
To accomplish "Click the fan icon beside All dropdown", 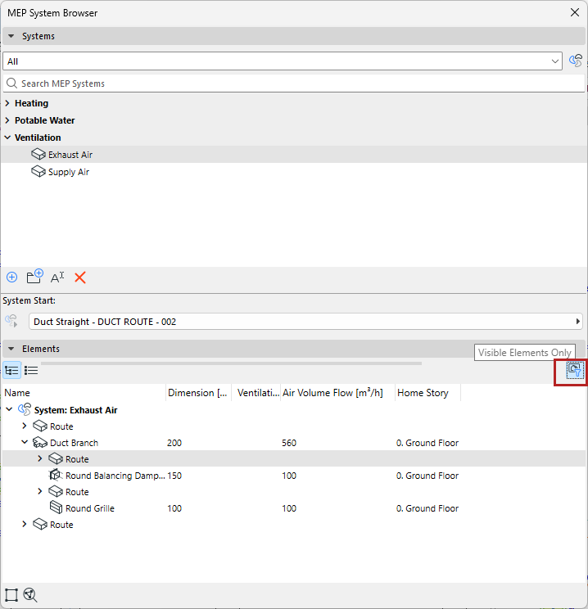I will coord(576,61).
